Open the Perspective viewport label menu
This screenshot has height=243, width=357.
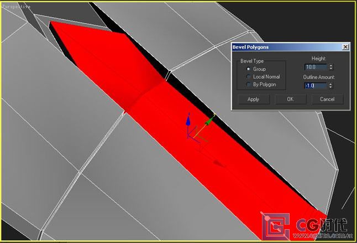point(16,7)
